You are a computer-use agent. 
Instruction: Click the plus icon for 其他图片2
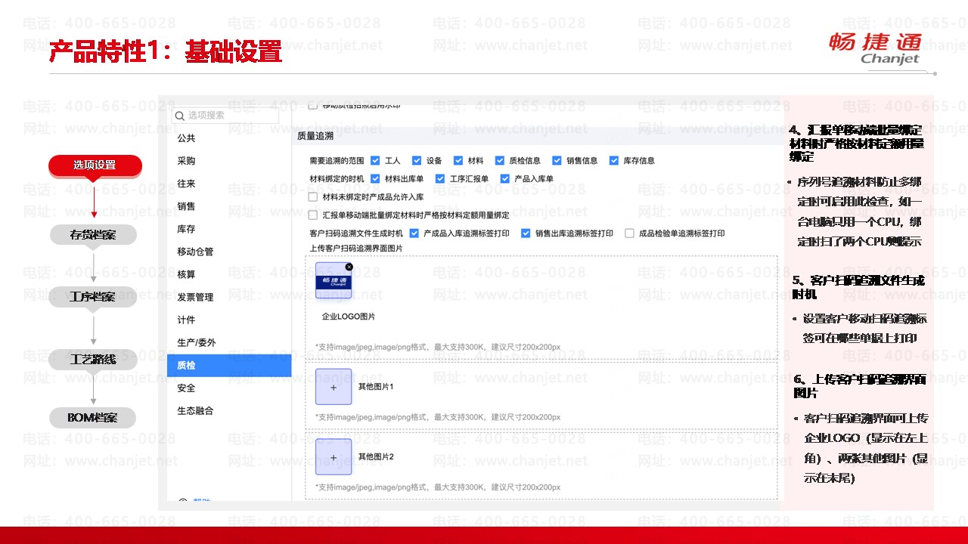(x=334, y=457)
